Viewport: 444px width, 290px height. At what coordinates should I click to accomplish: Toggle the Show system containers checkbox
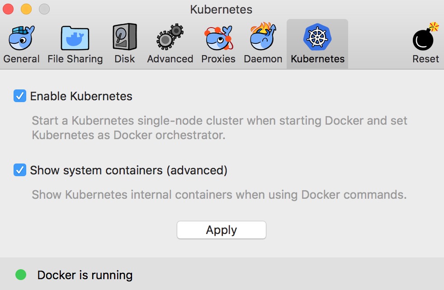tap(20, 170)
